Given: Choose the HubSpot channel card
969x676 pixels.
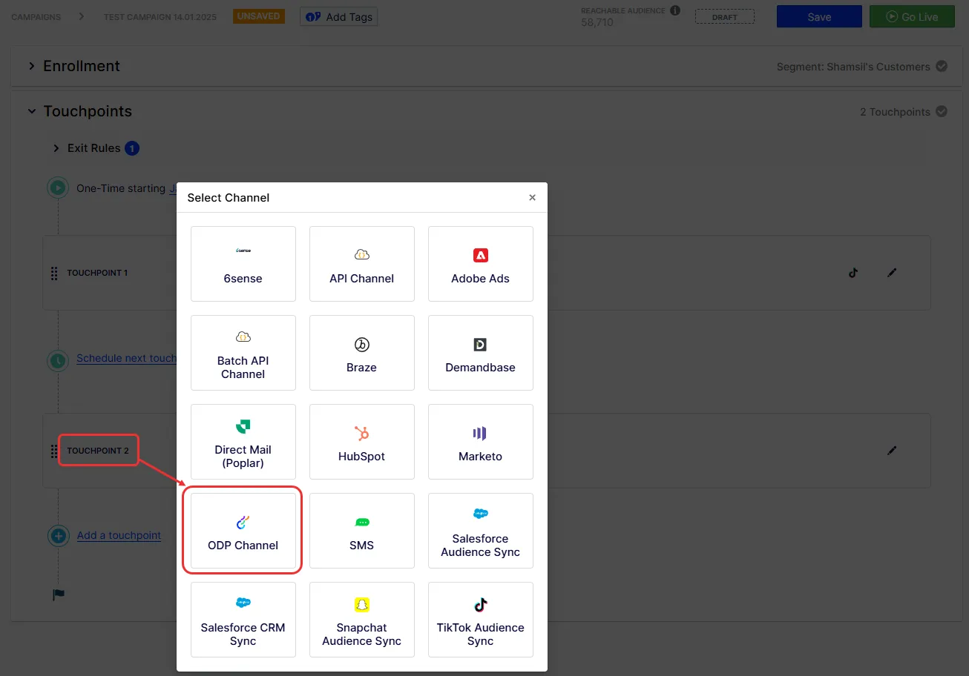Looking at the screenshot, I should [362, 442].
